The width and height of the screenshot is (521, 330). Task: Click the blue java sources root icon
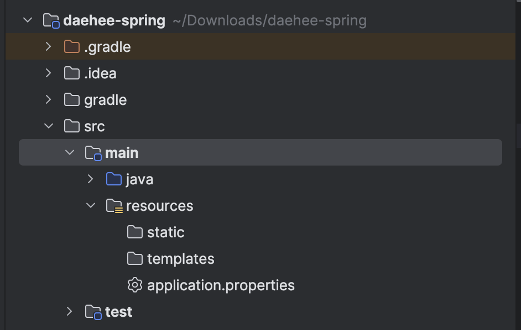coord(114,179)
